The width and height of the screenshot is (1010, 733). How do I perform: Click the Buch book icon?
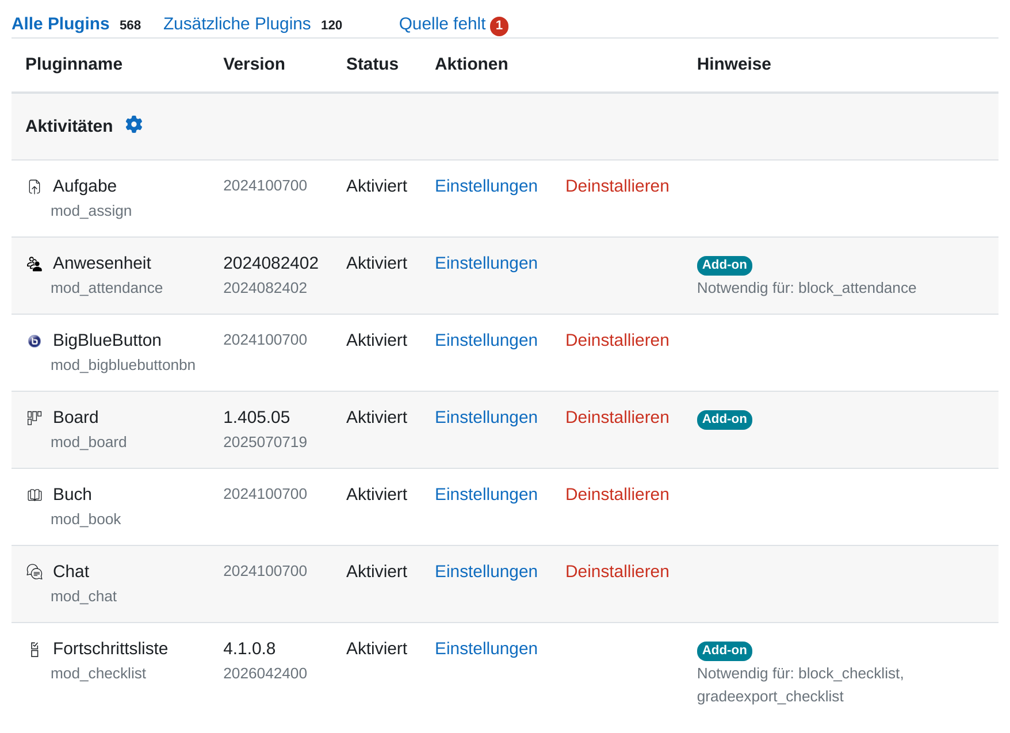click(35, 495)
